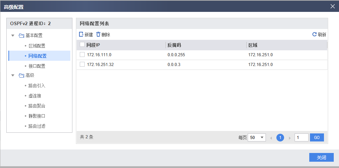This screenshot has width=339, height=168.
Task: Toggle the select-all checkbox in header
Action: [x=82, y=45]
